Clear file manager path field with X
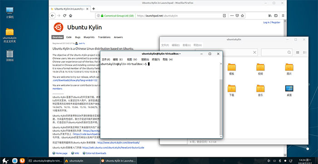The image size is (318, 164). (x=255, y=52)
